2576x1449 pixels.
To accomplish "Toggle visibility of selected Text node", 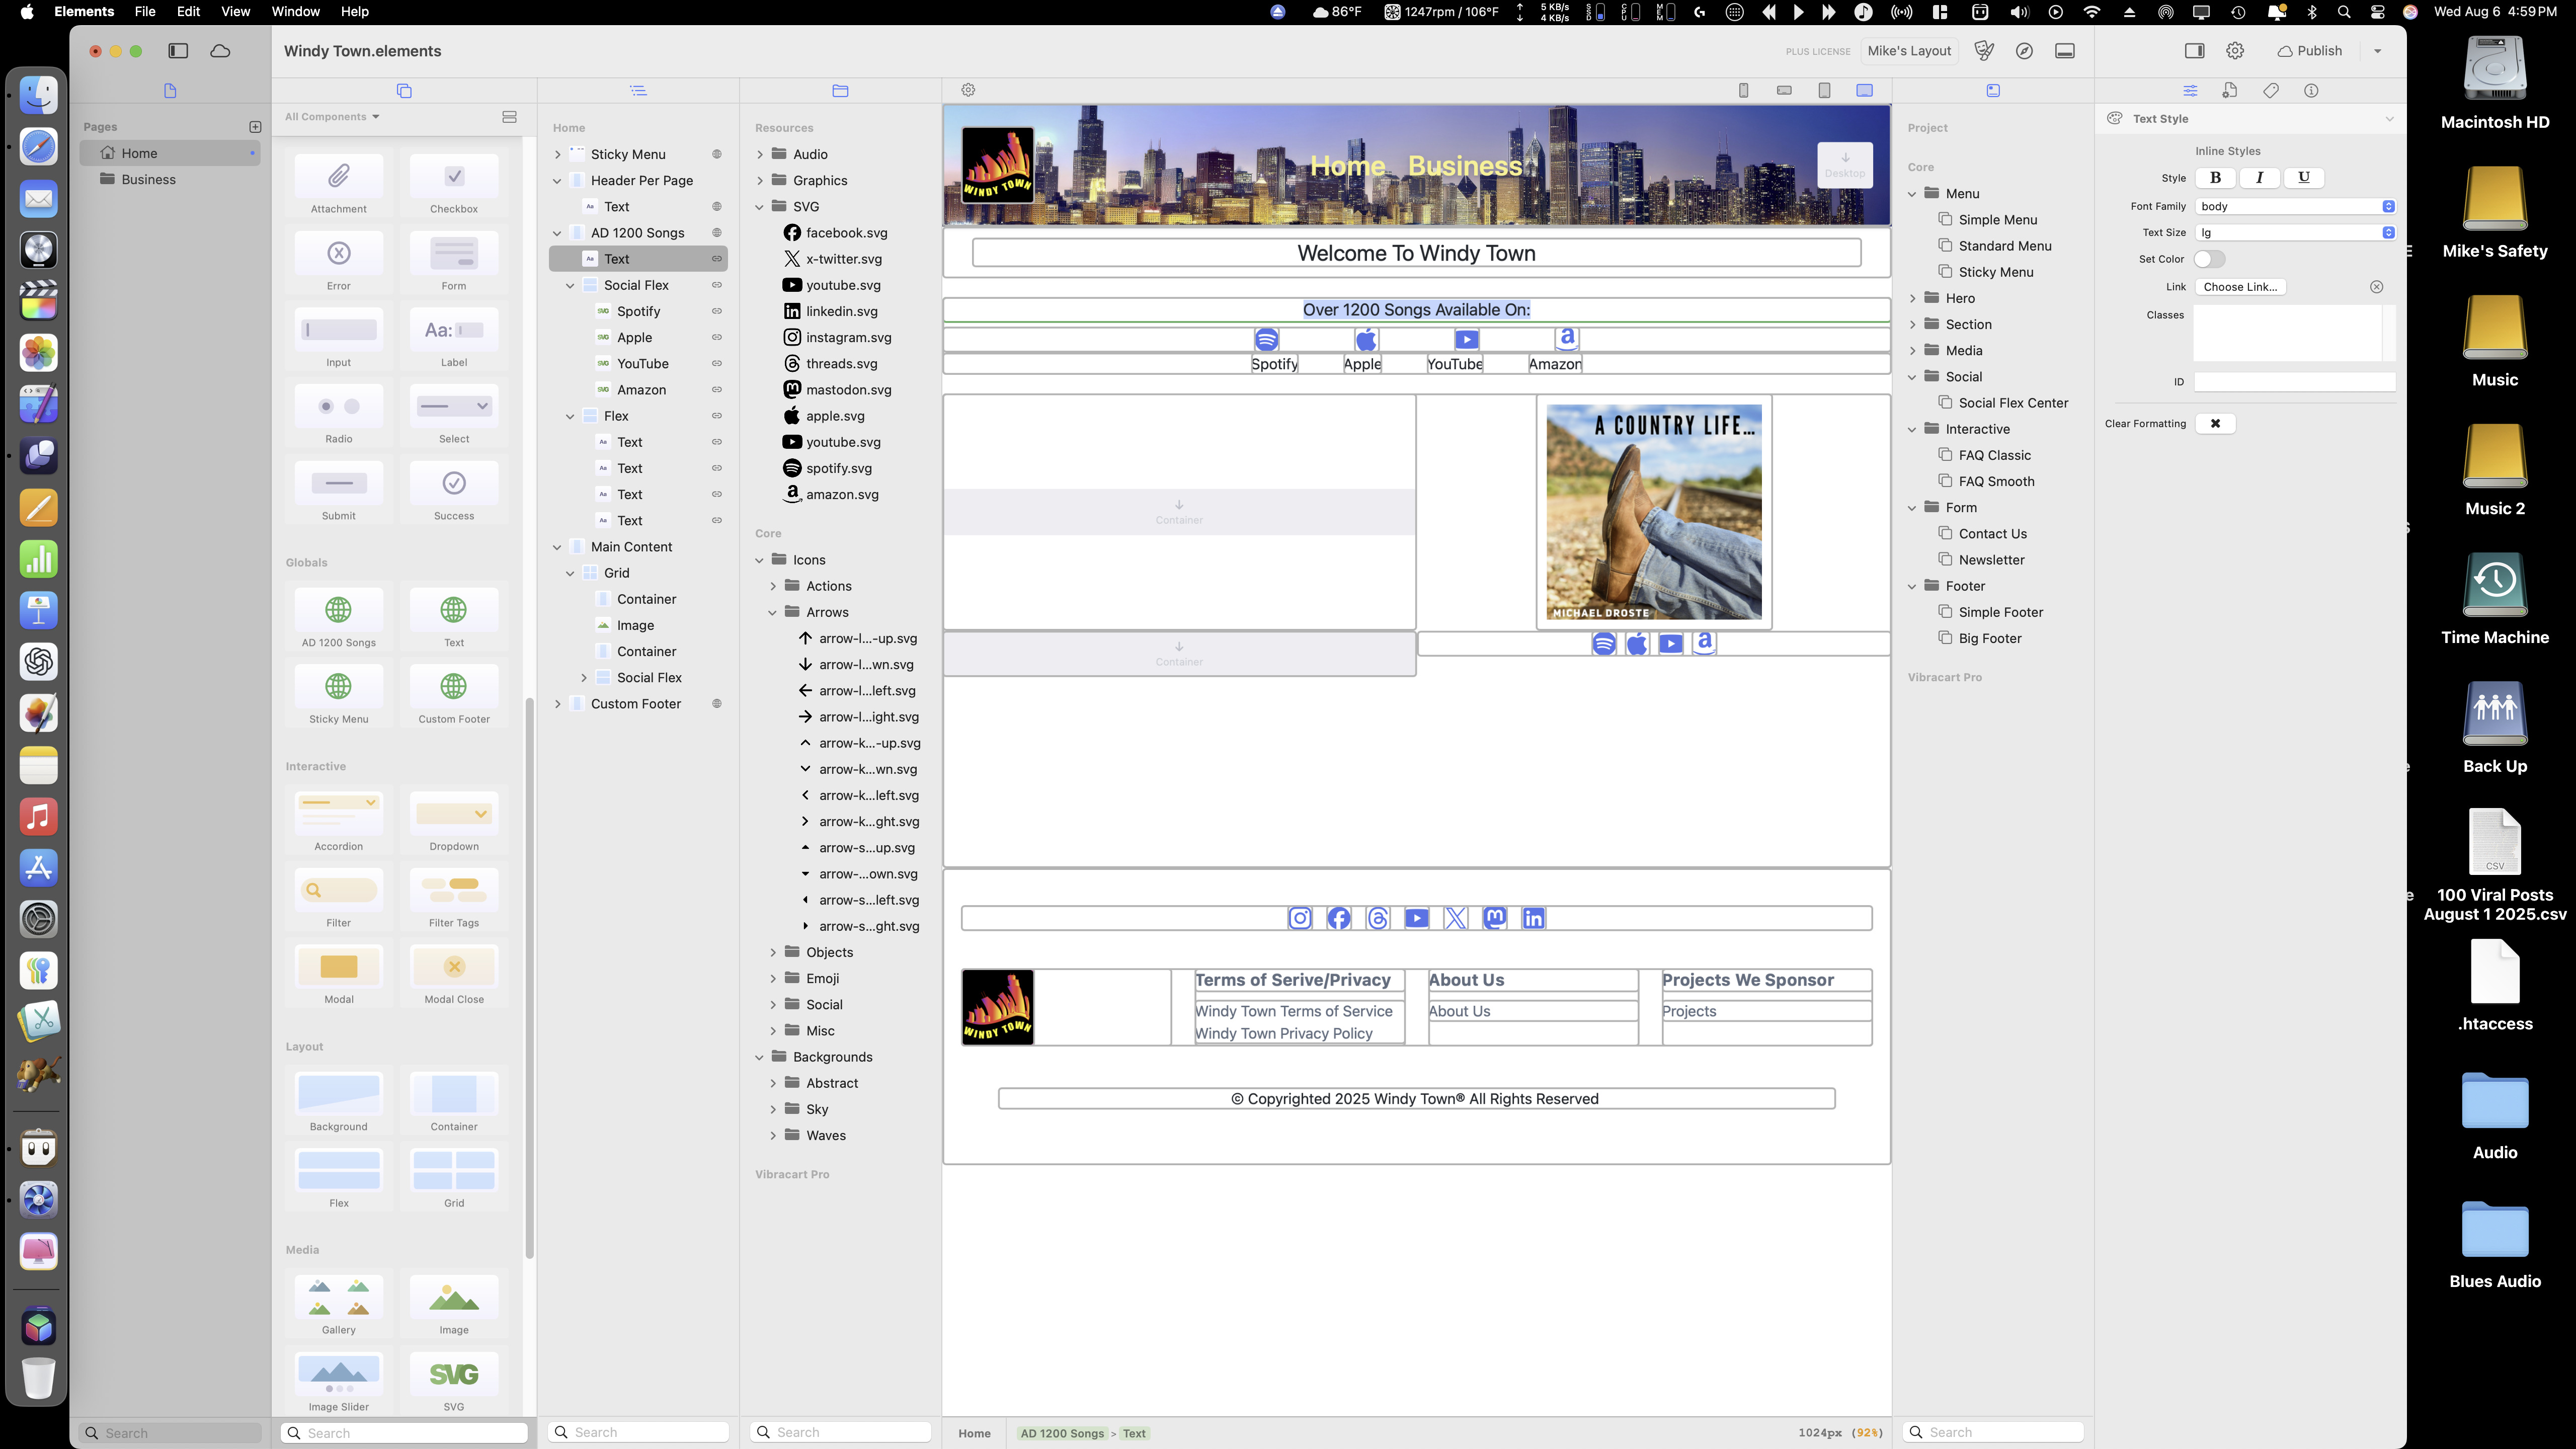I will coord(717,259).
